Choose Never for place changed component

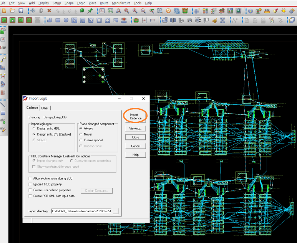[x=81, y=134]
